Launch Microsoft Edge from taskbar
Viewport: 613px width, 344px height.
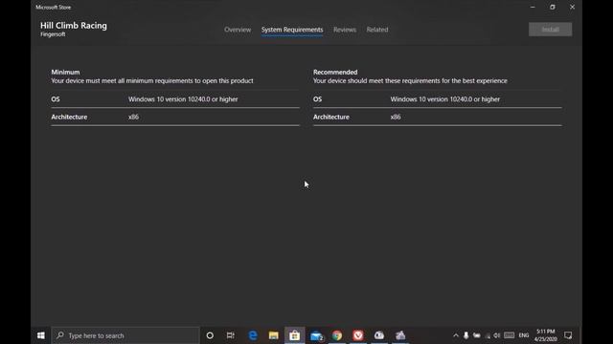tap(253, 335)
